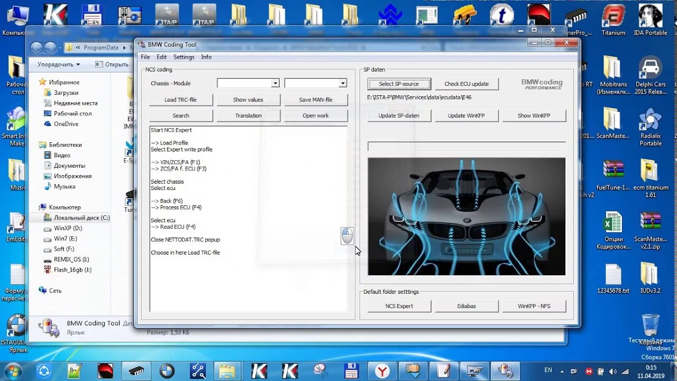Open the Mobitrans folder icon
Image resolution: width=677 pixels, height=381 pixels.
pyautogui.click(x=612, y=75)
